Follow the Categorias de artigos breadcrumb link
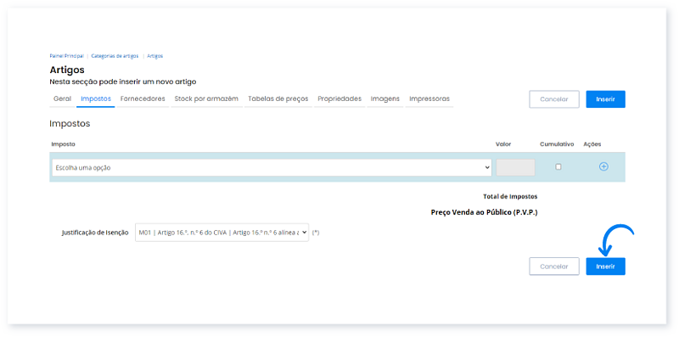This screenshot has width=679, height=337. point(115,56)
